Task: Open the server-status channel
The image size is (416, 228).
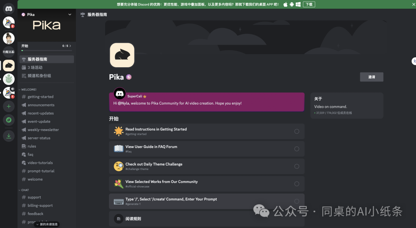Action: point(47,138)
